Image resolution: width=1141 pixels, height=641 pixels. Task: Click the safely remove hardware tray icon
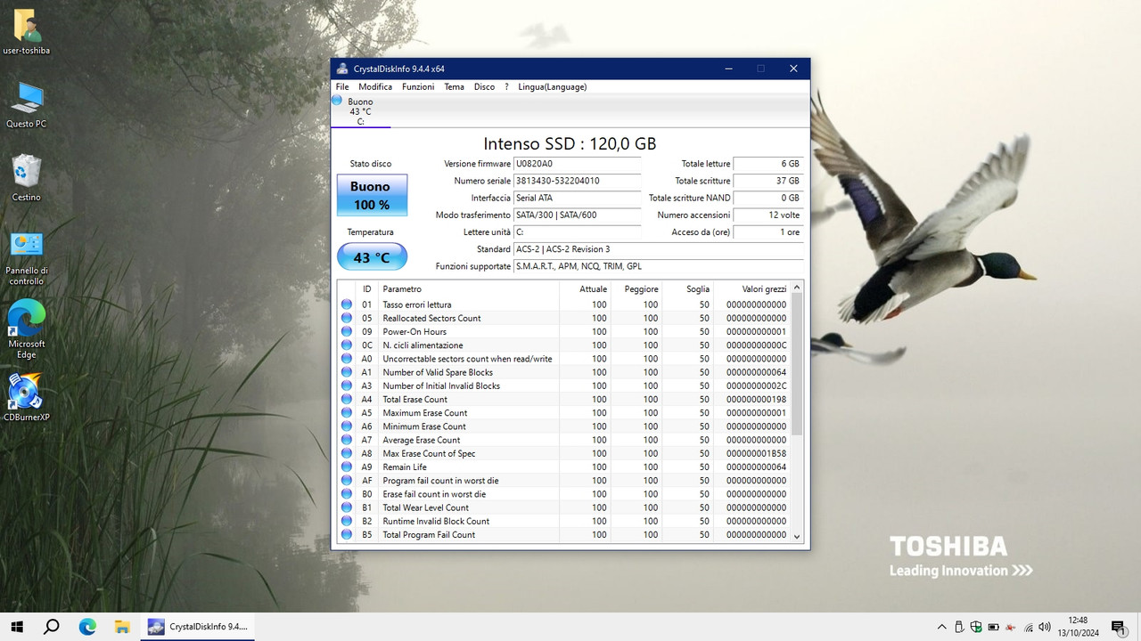[x=959, y=627]
